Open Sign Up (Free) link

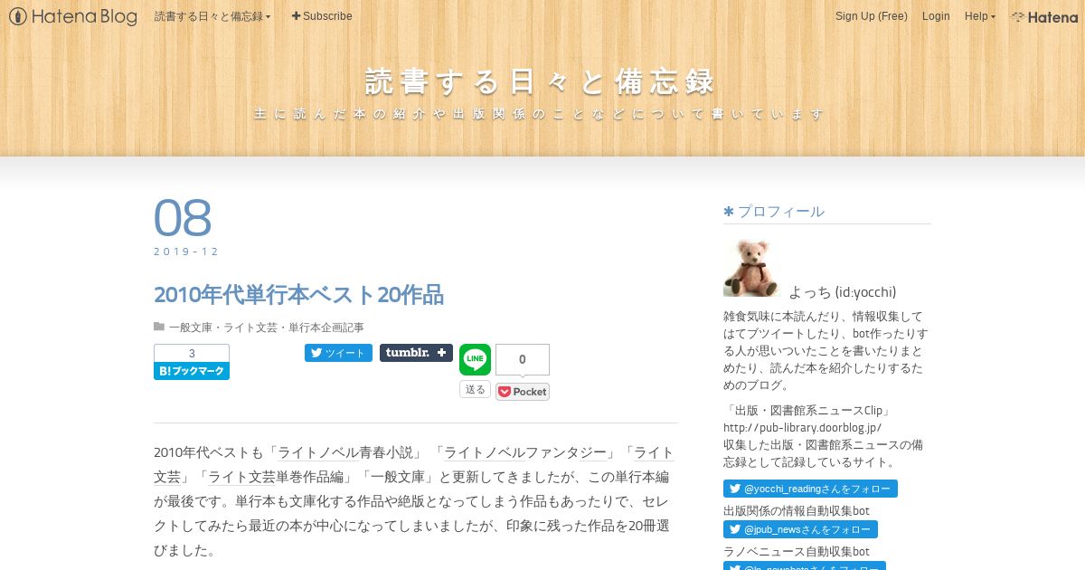click(x=871, y=16)
